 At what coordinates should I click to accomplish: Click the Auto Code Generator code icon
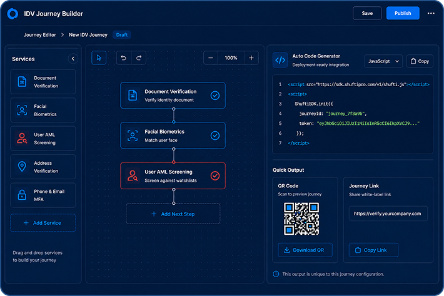click(280, 60)
